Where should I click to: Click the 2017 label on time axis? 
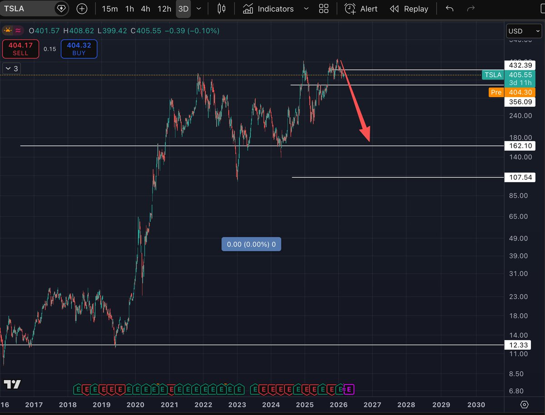[34, 405]
